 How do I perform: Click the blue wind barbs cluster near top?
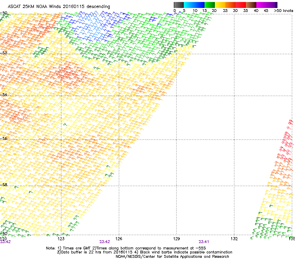coord(95,26)
